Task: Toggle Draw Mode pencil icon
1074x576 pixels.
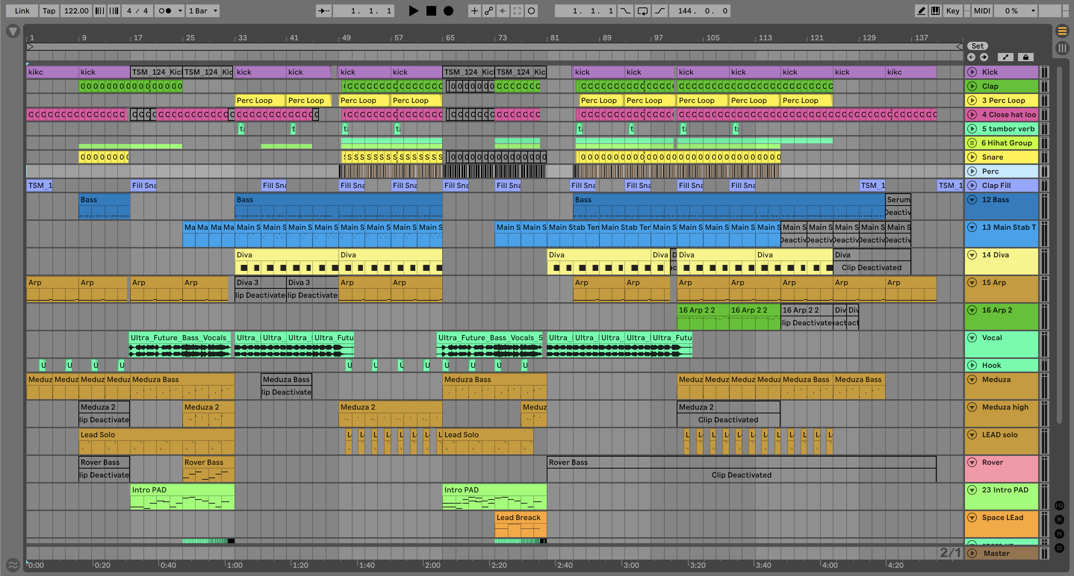Action: point(921,11)
